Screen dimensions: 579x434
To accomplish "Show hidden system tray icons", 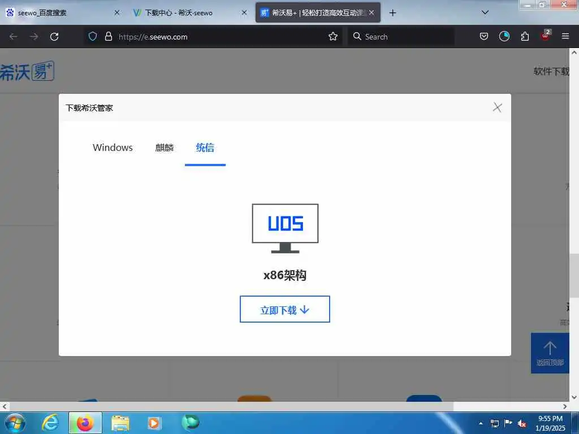I will click(x=481, y=423).
